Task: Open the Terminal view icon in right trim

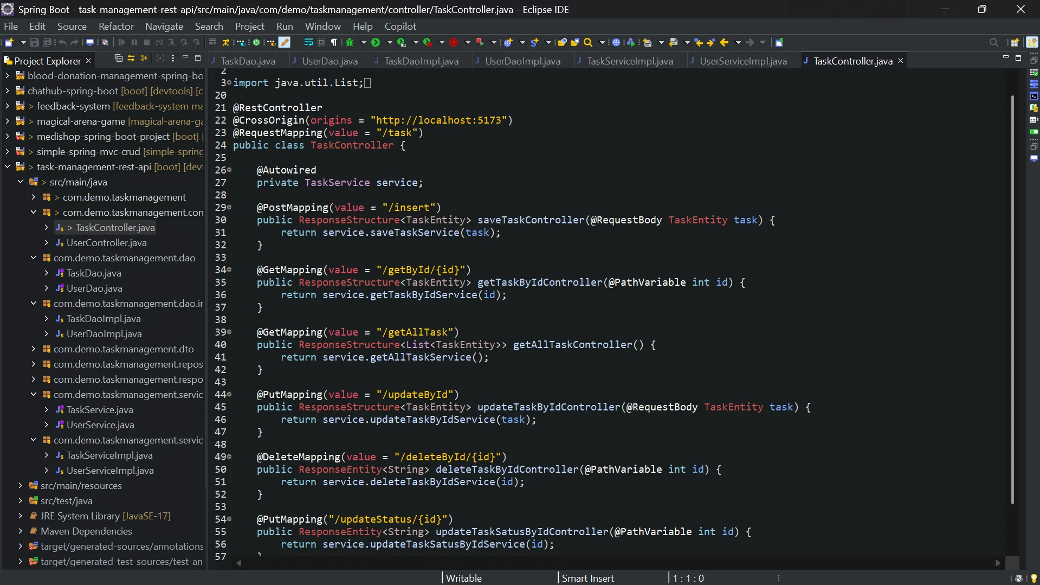Action: (1034, 96)
